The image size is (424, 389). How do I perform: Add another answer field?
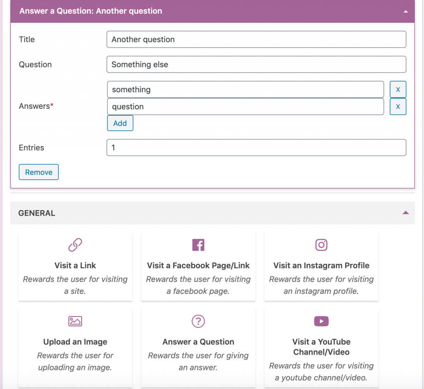click(x=120, y=123)
